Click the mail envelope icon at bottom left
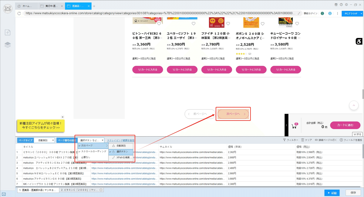The height and width of the screenshot is (197, 364). click(4, 194)
